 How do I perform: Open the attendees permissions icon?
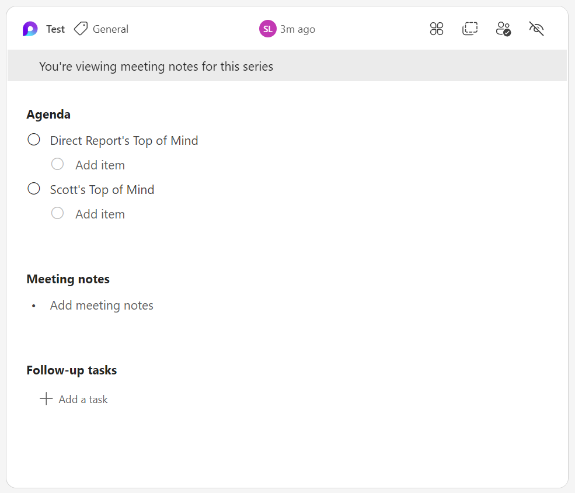[x=503, y=28]
